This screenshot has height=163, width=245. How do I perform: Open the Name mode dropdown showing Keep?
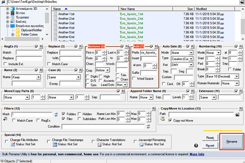[39, 77]
